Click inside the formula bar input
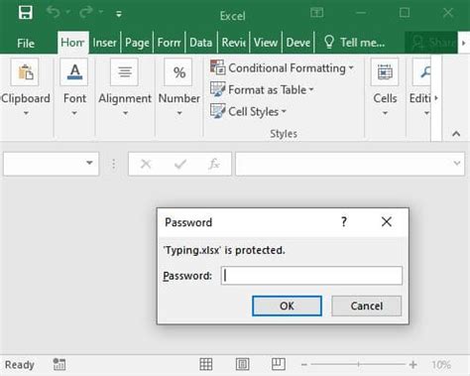 pyautogui.click(x=343, y=164)
